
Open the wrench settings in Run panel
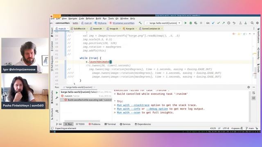click(x=57, y=98)
